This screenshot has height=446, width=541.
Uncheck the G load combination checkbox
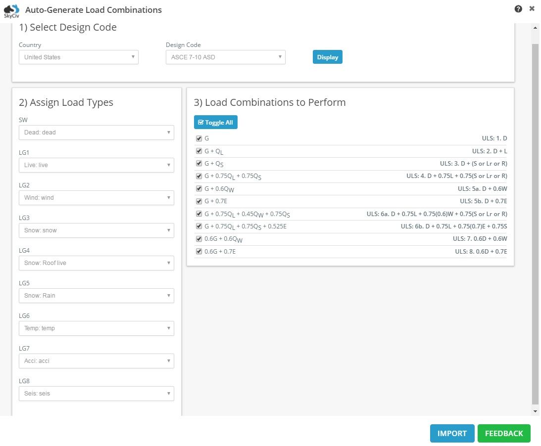(x=199, y=138)
